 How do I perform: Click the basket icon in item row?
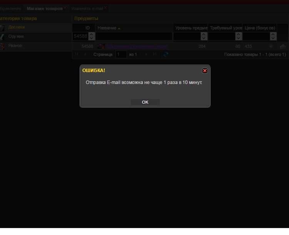(x=283, y=46)
